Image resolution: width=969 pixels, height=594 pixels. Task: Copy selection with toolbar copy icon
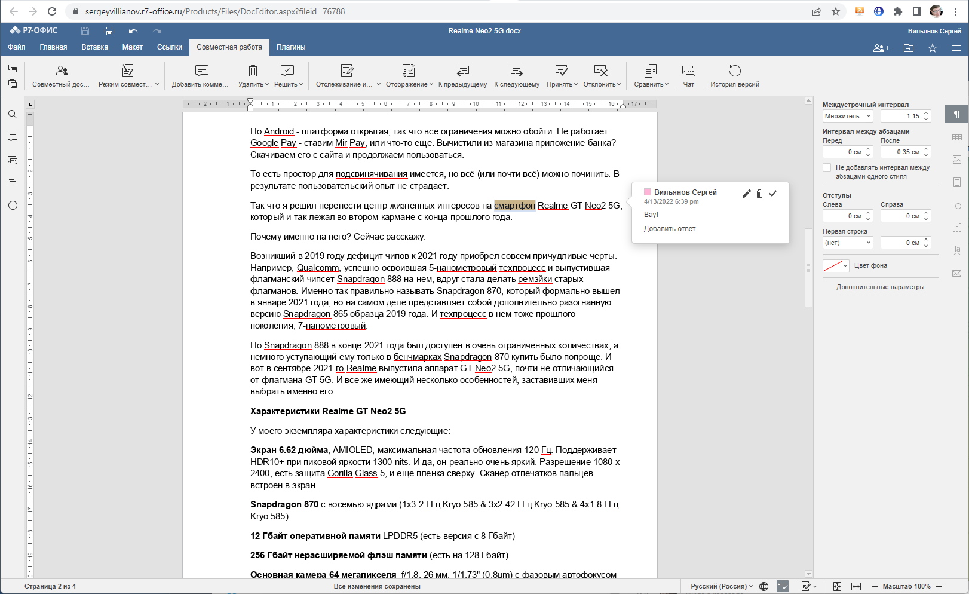click(x=13, y=69)
